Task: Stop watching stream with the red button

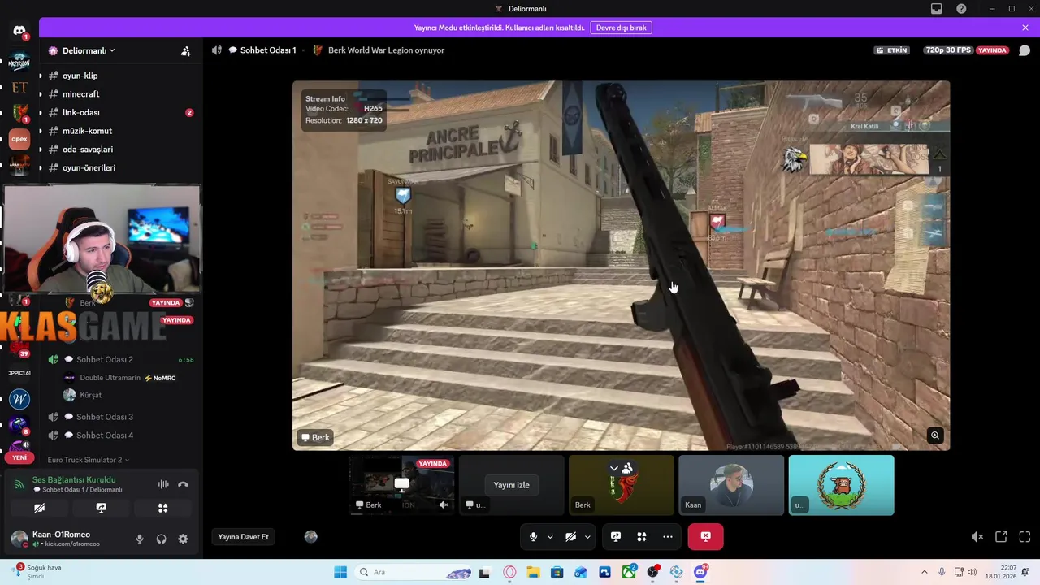Action: pos(705,536)
